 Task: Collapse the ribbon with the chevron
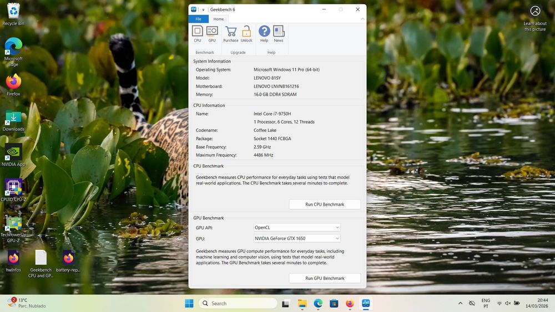point(362,19)
